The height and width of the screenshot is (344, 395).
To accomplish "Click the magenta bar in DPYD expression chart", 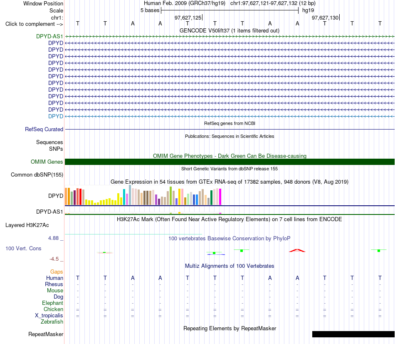I will tap(220, 197).
